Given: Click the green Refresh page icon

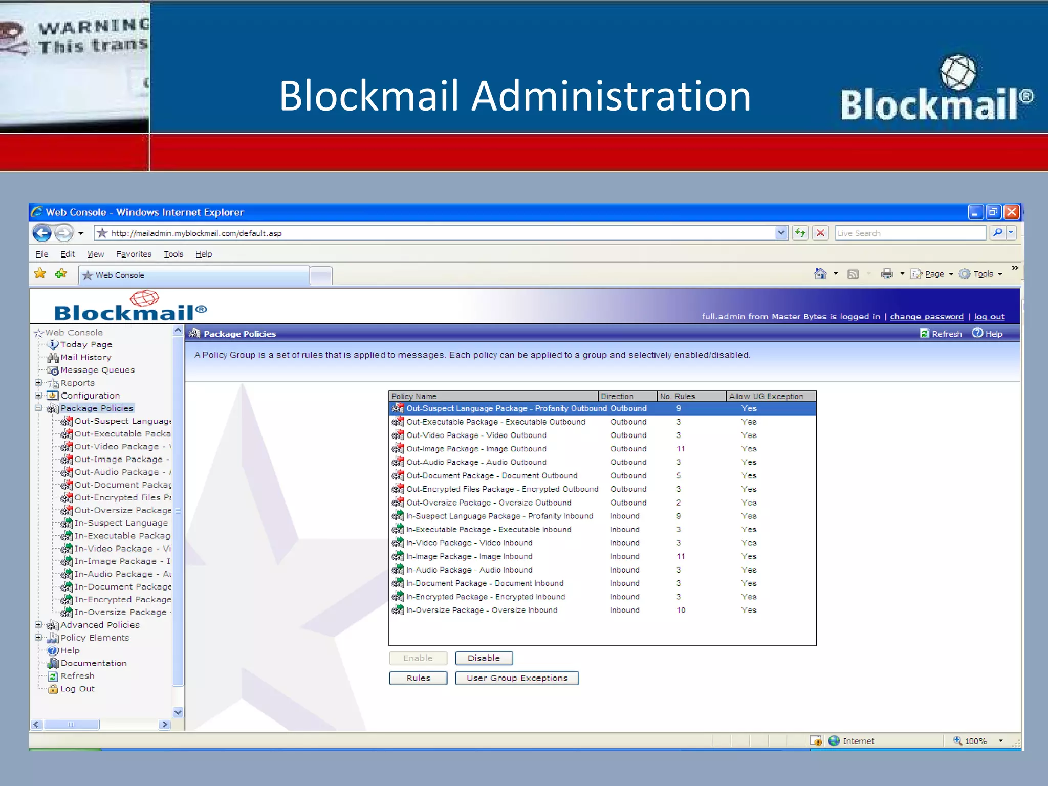Looking at the screenshot, I should tap(800, 233).
